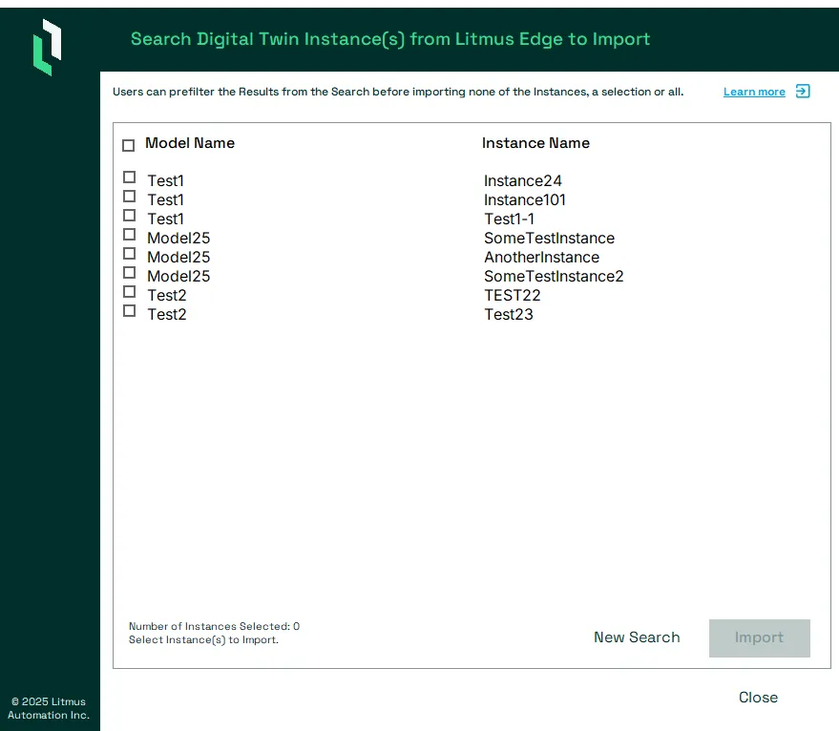Click the SomeTestInstance name

coord(549,239)
